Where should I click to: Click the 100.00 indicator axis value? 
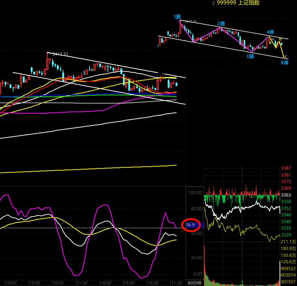coord(195,193)
